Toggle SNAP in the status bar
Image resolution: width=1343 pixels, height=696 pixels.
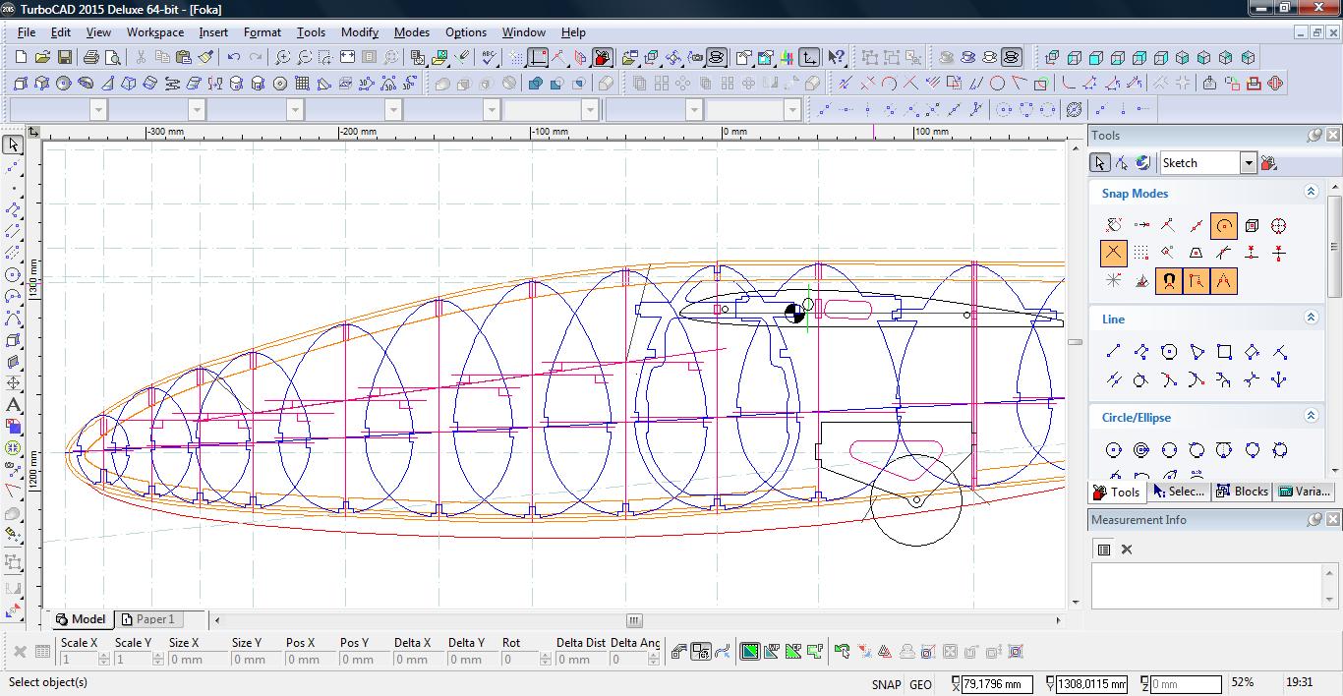pos(885,684)
